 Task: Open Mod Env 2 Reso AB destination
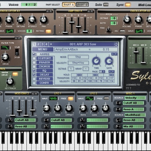click(x=25, y=127)
